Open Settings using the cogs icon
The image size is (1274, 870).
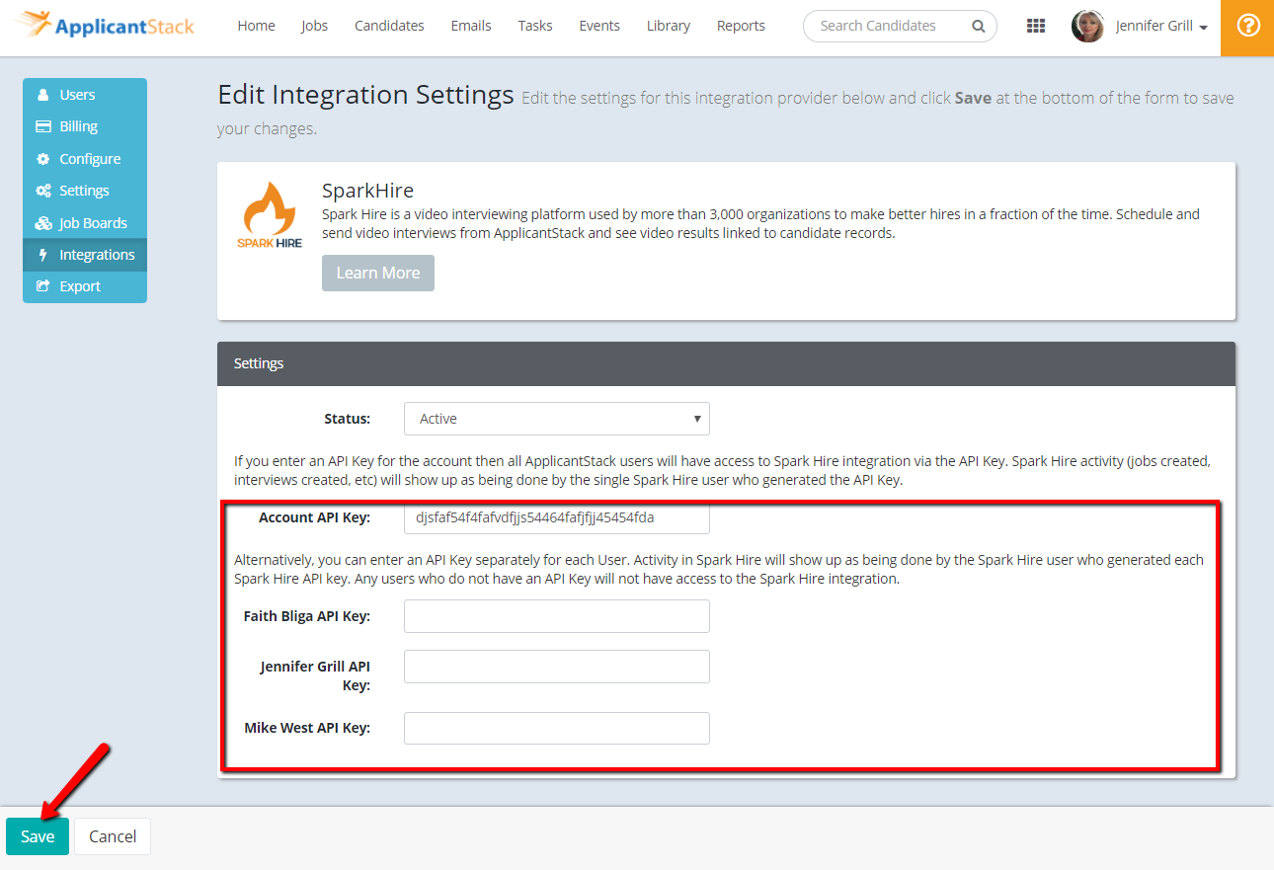click(41, 190)
